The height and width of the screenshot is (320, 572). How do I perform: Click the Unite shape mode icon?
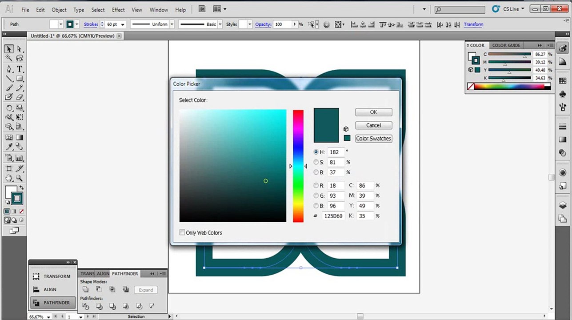(85, 289)
